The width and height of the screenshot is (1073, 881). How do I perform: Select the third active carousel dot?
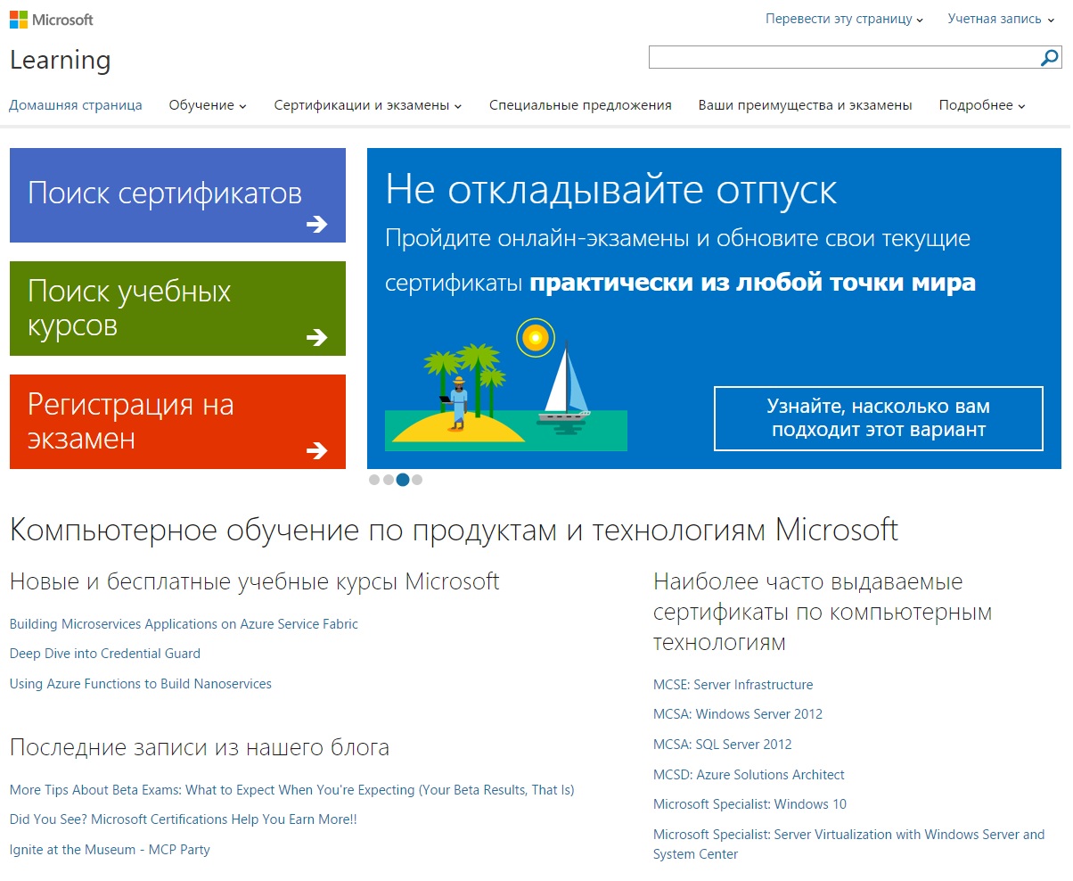coord(403,480)
